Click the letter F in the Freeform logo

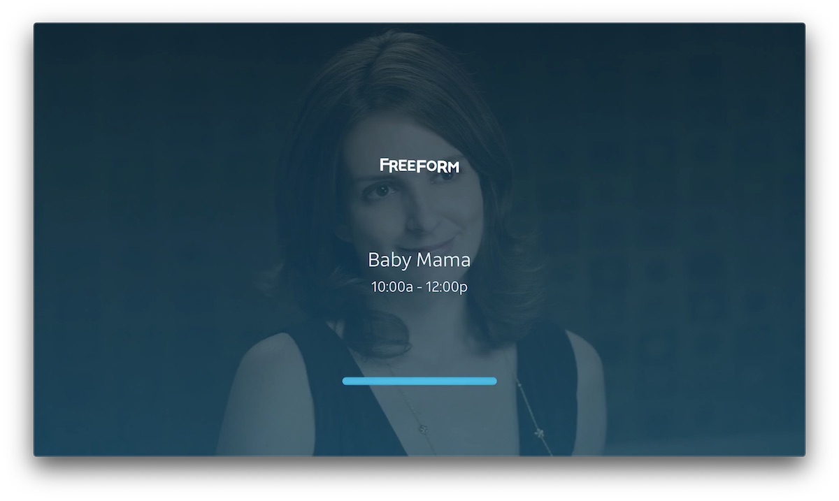[385, 165]
